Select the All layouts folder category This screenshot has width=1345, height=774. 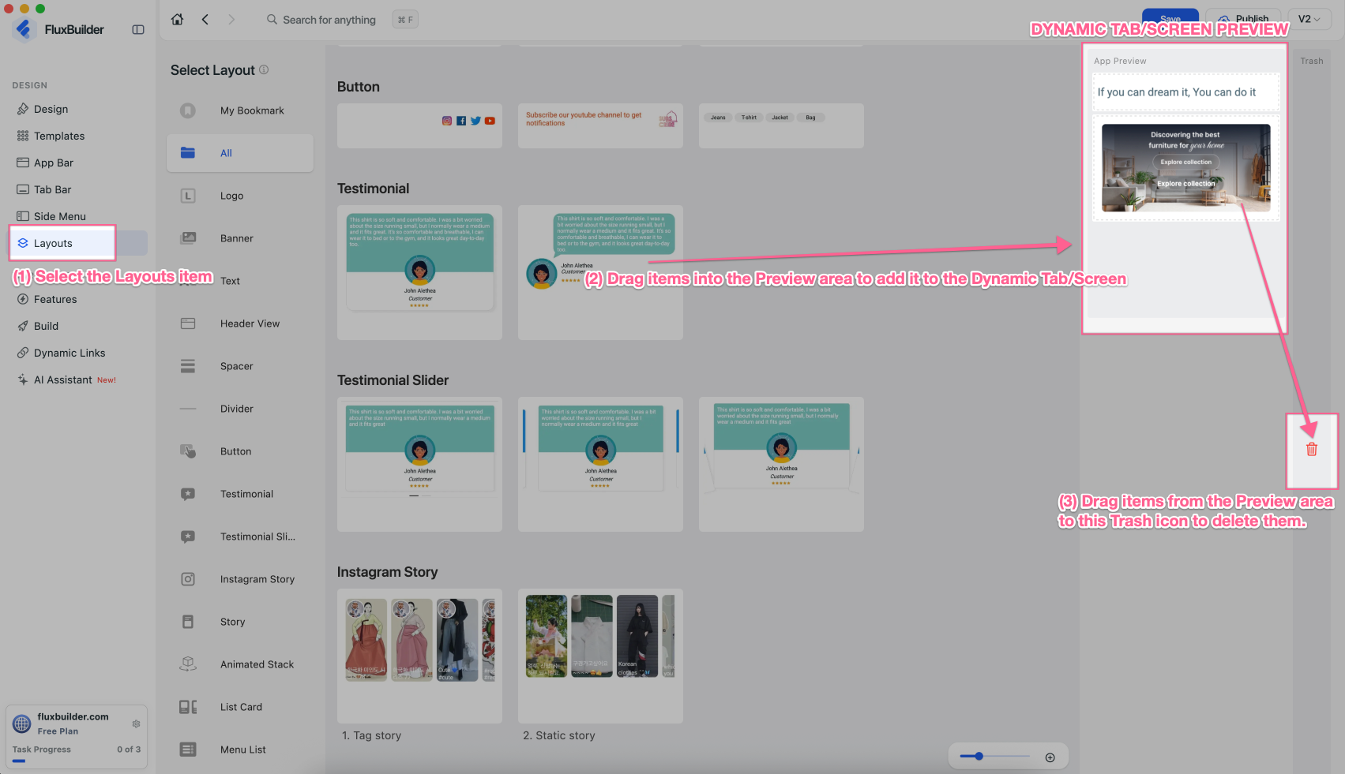240,153
